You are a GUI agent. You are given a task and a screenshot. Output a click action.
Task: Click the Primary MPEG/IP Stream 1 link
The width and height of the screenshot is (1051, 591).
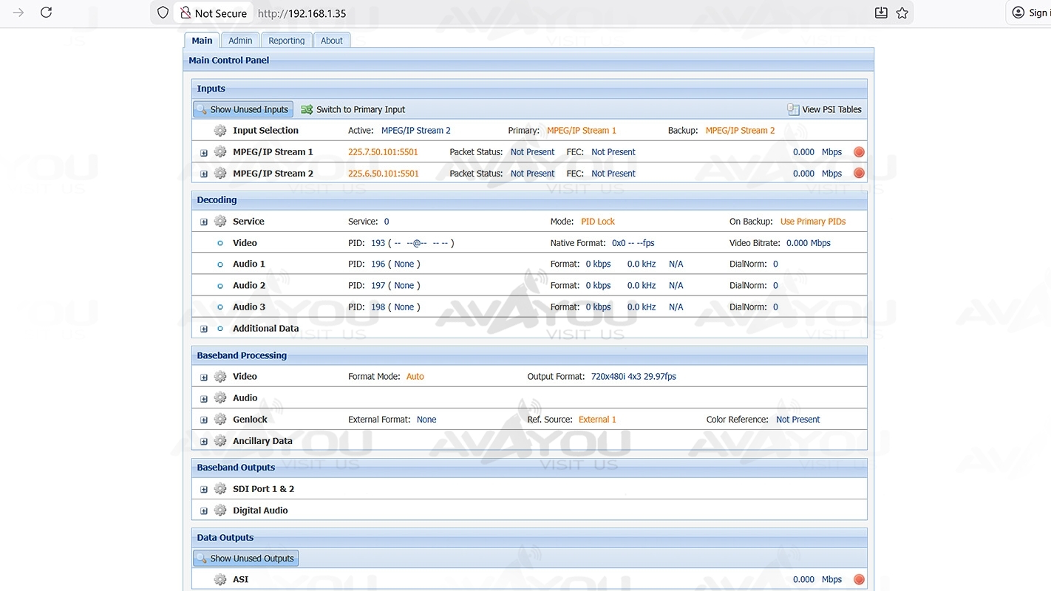581,131
